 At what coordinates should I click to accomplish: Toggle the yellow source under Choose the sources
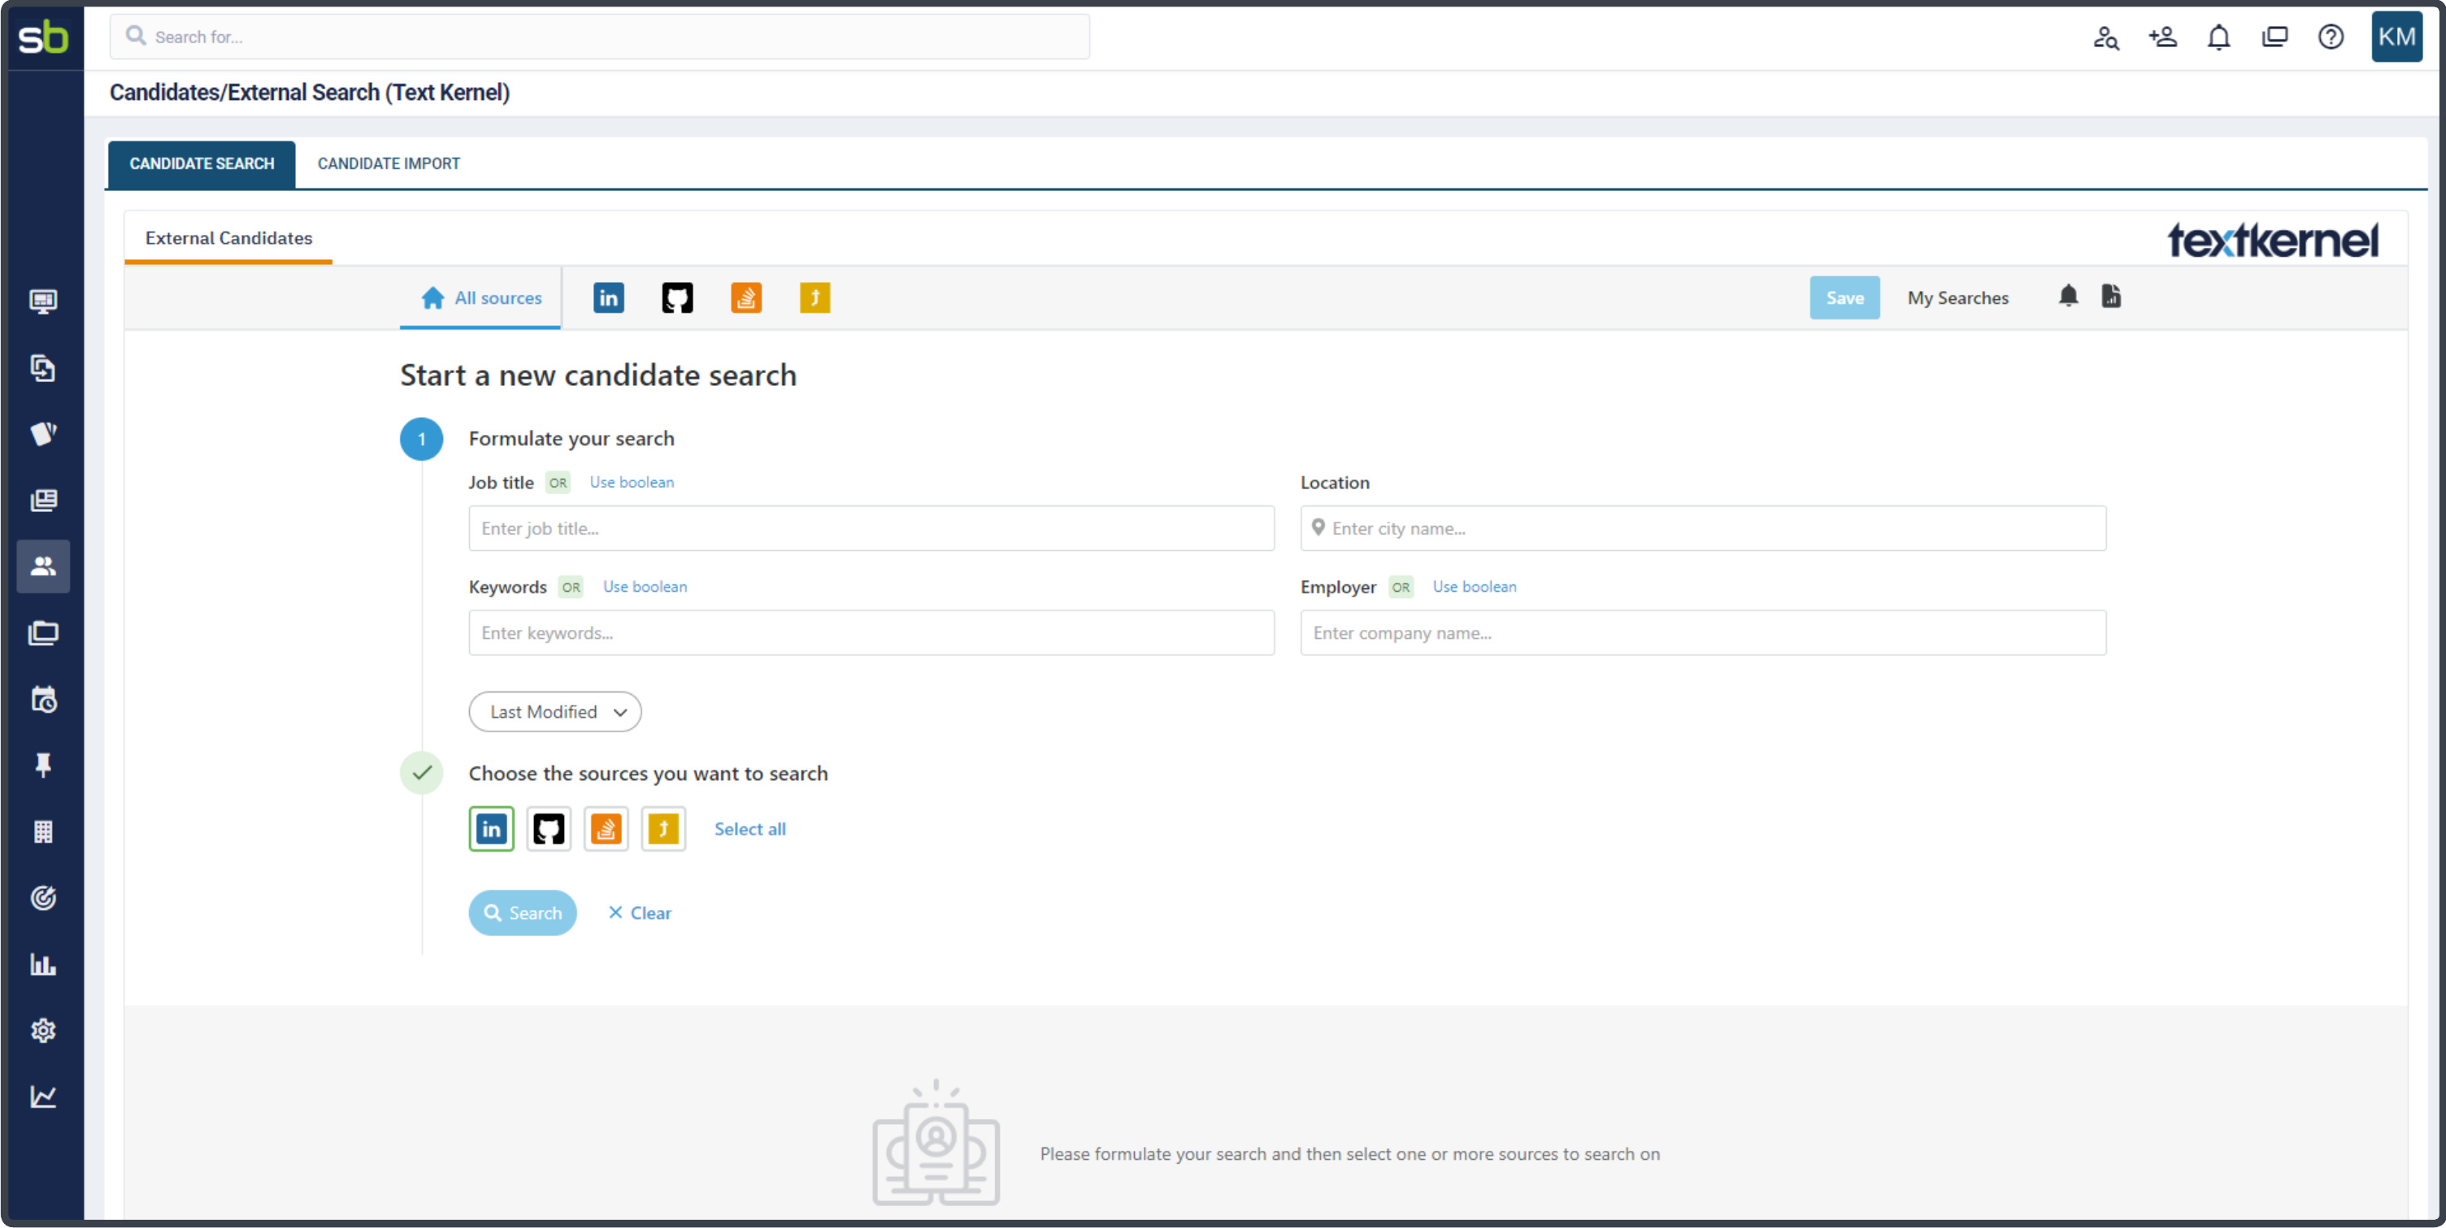coord(663,830)
